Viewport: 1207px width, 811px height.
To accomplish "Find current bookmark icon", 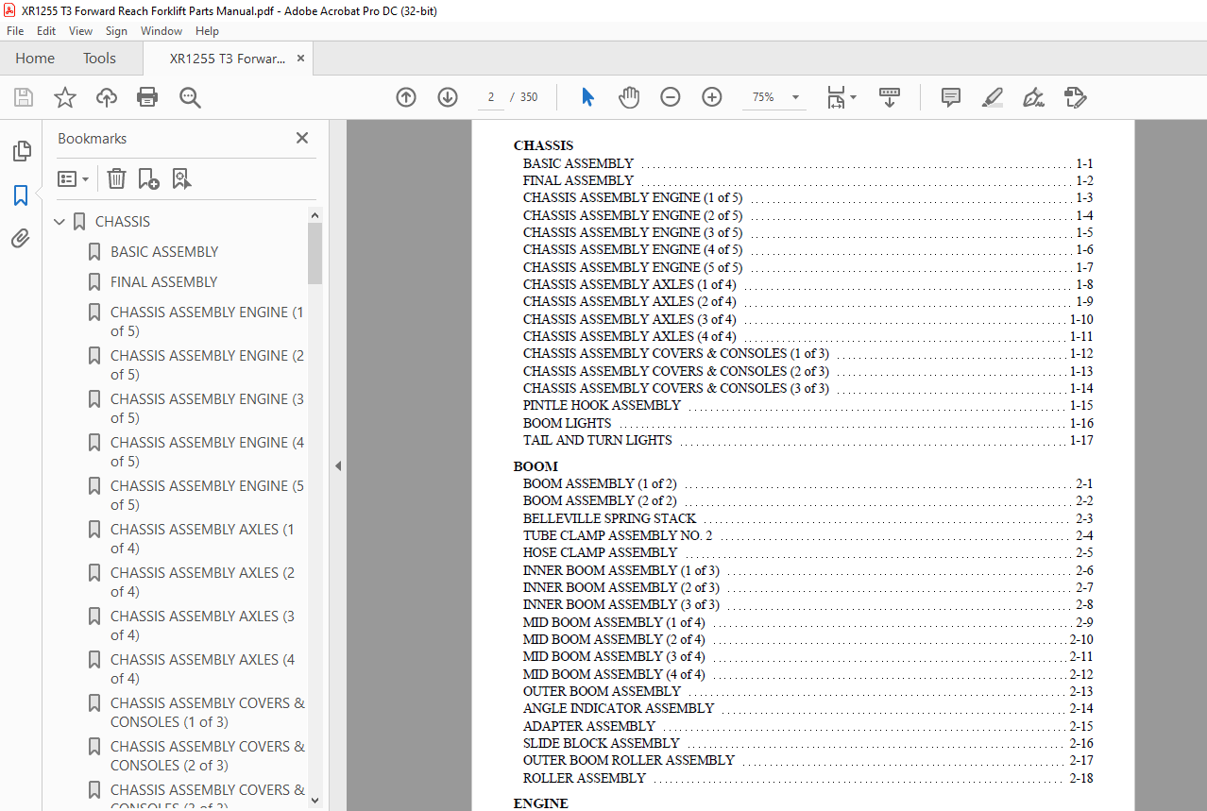I will [181, 178].
